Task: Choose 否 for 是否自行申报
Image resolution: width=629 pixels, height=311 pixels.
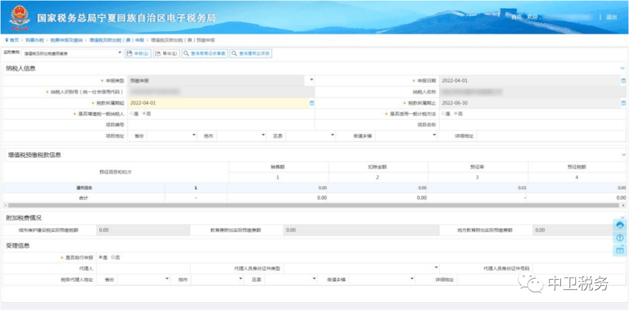Action: pos(114,257)
